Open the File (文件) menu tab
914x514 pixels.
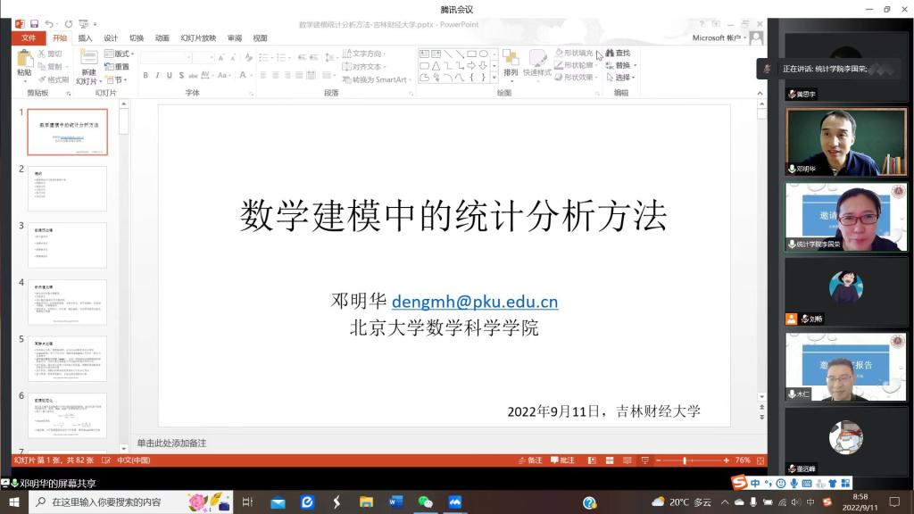click(29, 38)
